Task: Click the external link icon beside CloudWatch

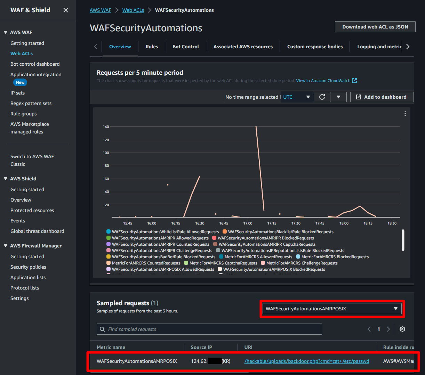Action: [x=354, y=81]
